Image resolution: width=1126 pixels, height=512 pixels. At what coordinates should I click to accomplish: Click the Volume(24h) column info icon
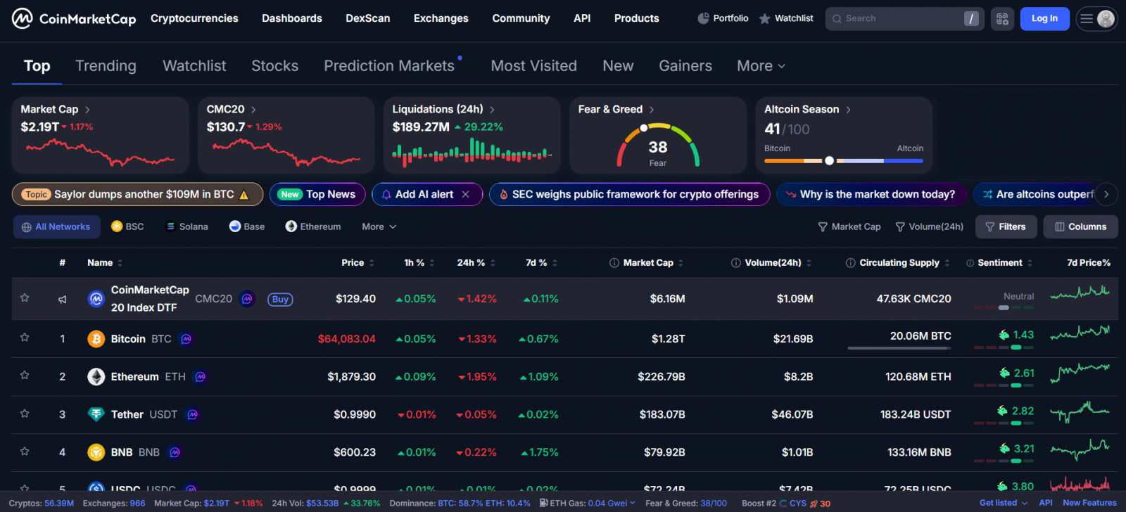(x=736, y=263)
